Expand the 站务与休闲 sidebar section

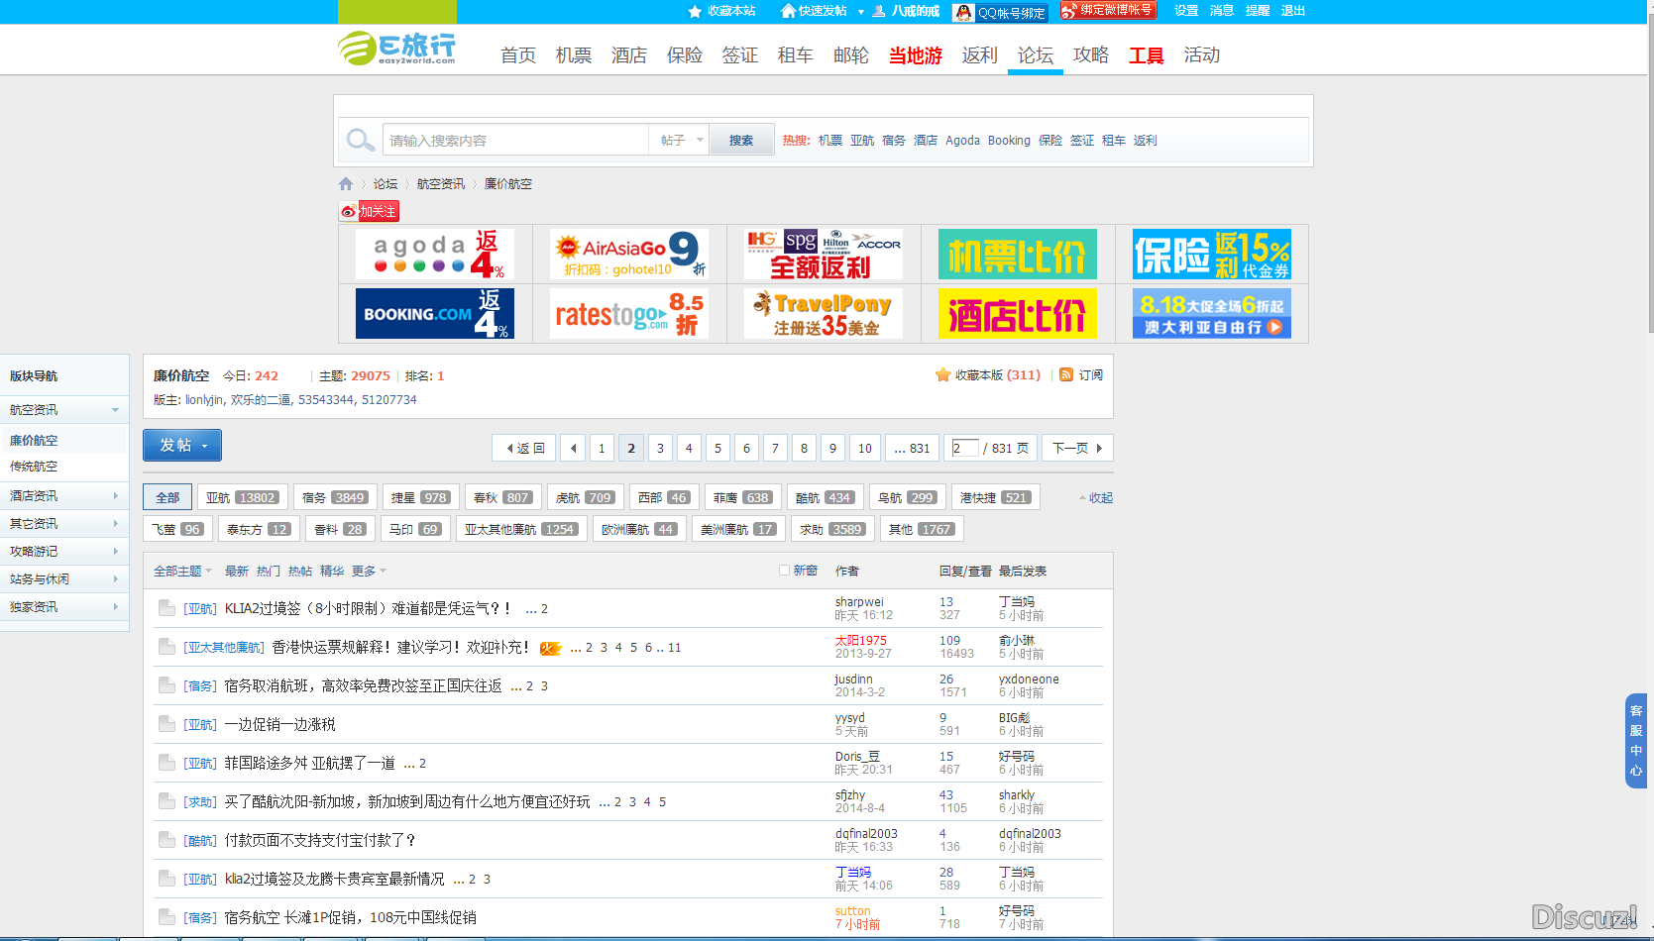coord(63,578)
